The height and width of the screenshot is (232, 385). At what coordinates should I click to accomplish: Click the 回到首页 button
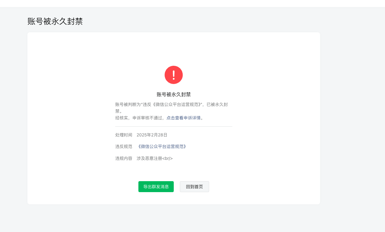(x=194, y=187)
